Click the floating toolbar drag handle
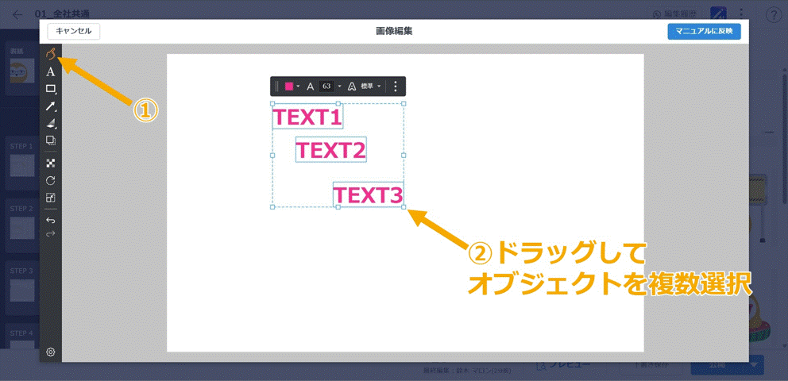This screenshot has width=788, height=381. [x=276, y=87]
